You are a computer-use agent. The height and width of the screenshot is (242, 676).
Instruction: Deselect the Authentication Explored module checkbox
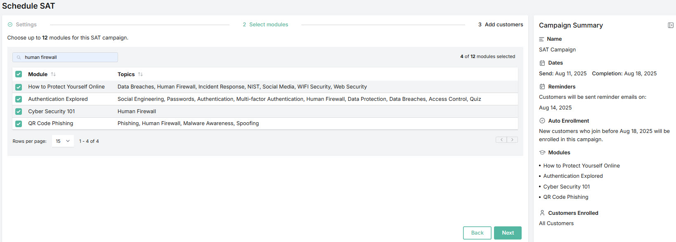pos(19,99)
